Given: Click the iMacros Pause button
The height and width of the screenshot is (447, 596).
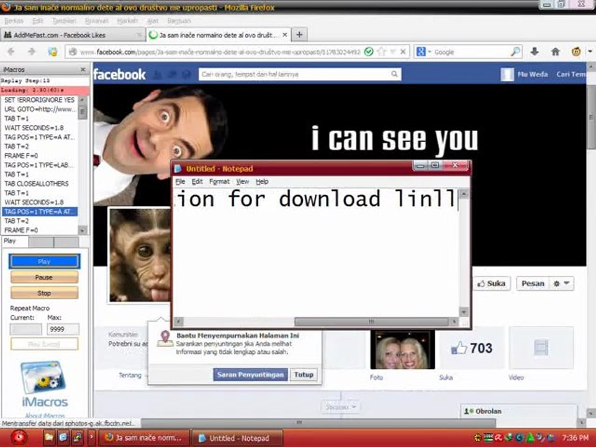Looking at the screenshot, I should tap(44, 278).
